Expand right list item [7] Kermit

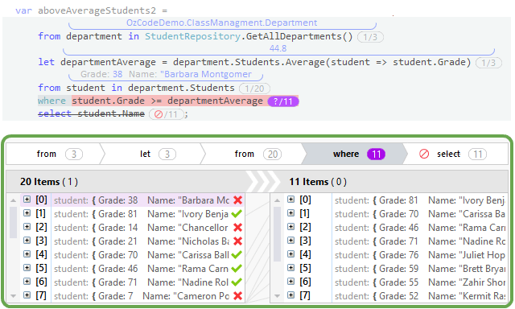[x=291, y=295]
